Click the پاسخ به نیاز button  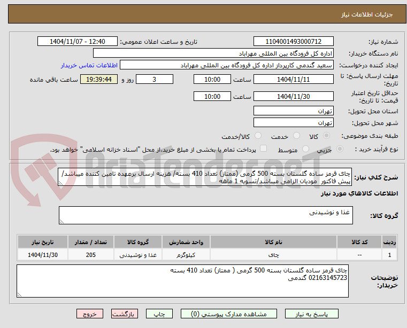(x=311, y=314)
